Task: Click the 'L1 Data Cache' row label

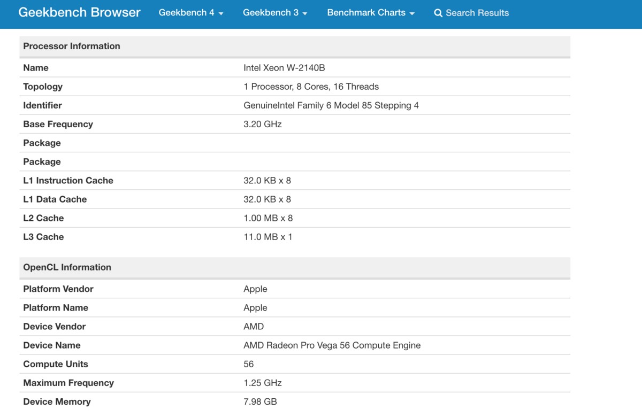Action: click(55, 199)
